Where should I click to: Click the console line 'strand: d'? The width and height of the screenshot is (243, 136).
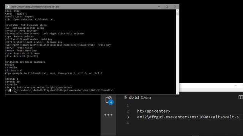tap(12, 79)
